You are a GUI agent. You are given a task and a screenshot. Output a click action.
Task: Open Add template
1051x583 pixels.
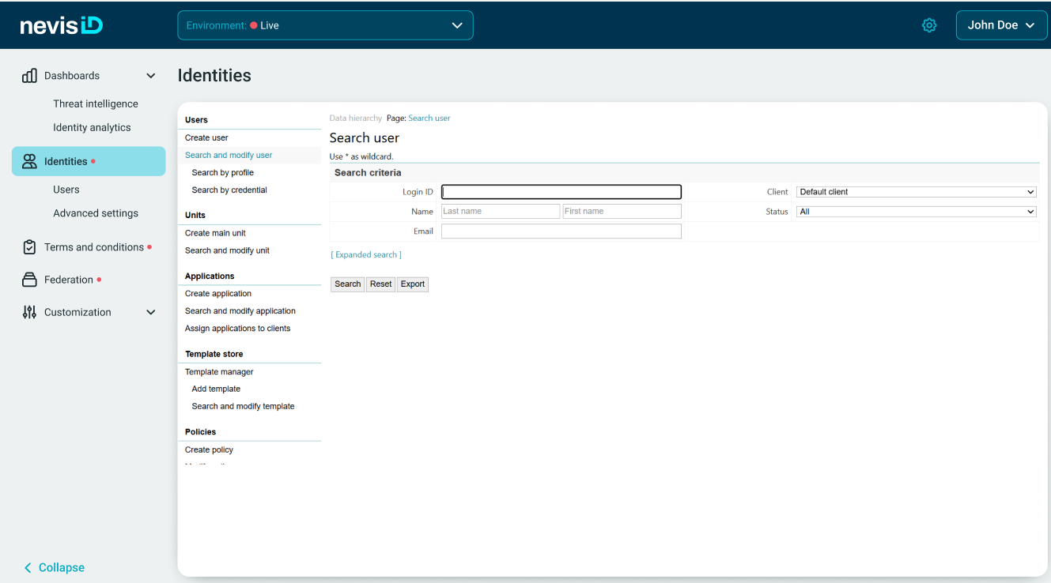(x=216, y=389)
